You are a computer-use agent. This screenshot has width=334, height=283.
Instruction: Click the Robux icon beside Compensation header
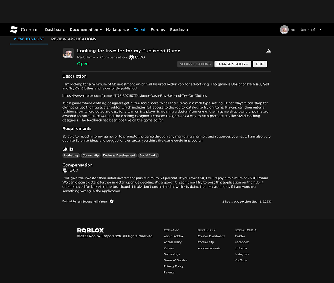[x=131, y=57]
